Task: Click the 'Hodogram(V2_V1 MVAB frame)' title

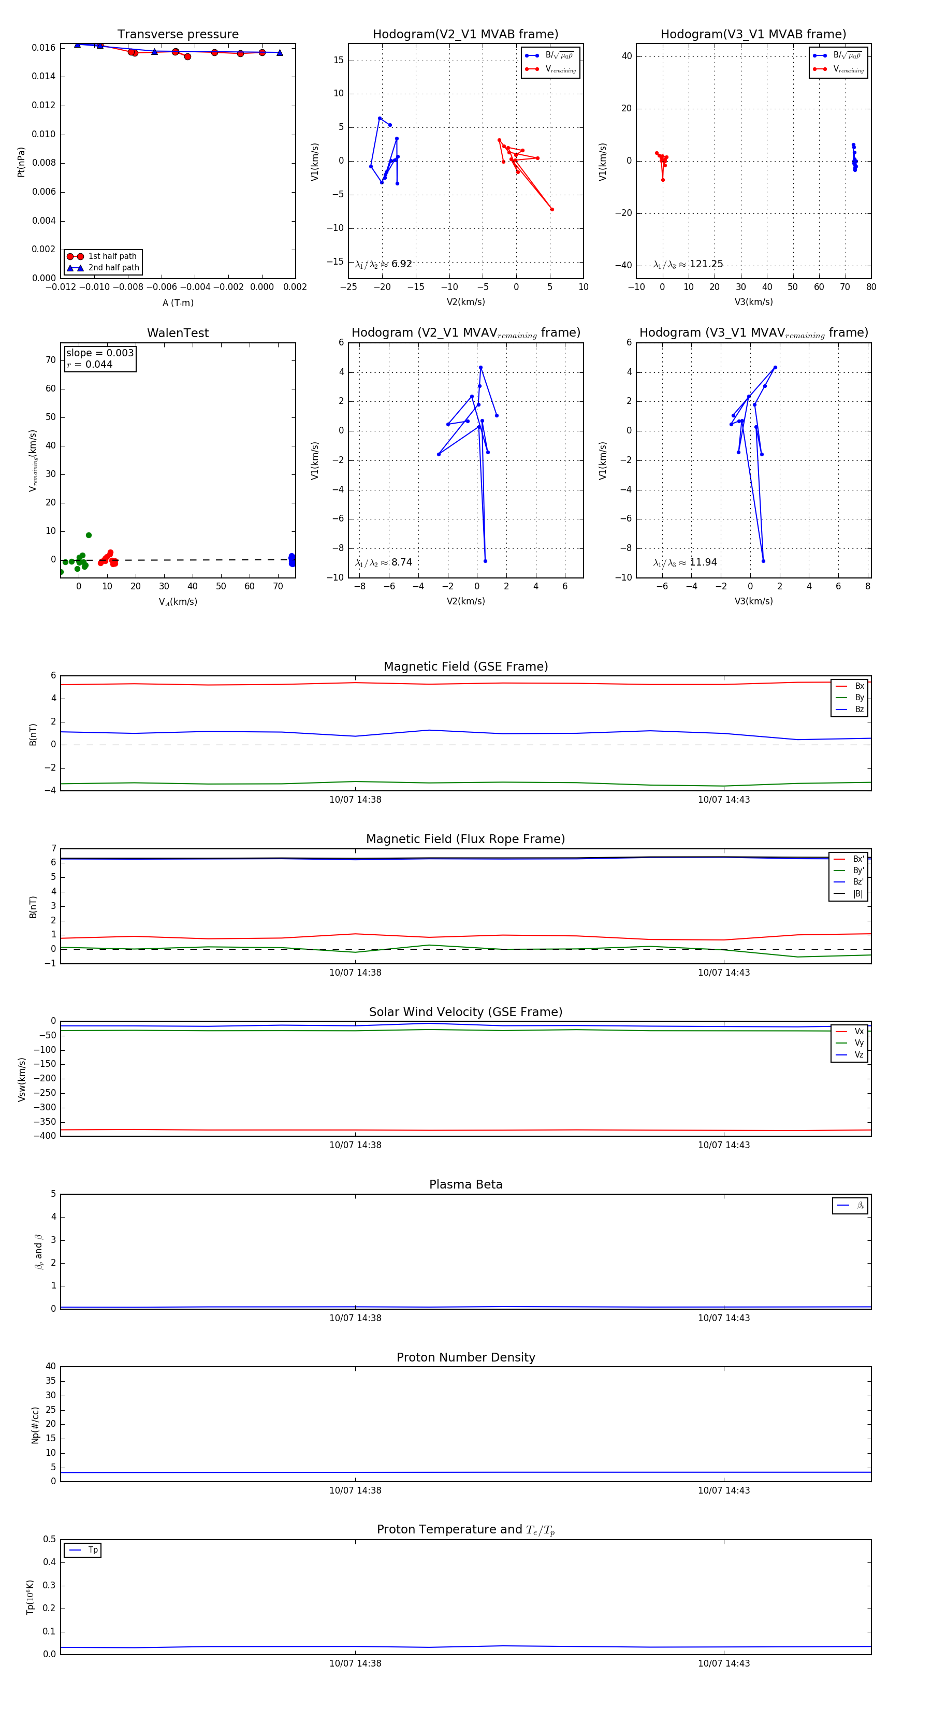Action: 465,35
